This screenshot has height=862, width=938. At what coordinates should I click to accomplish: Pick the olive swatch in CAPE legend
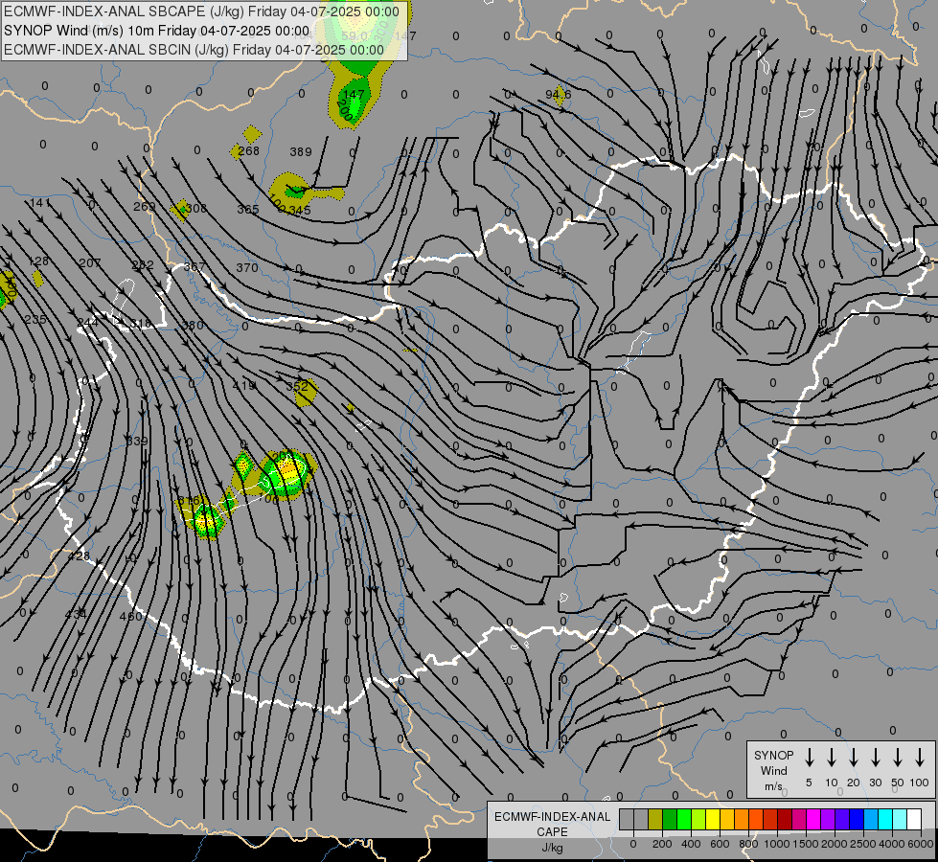point(655,820)
